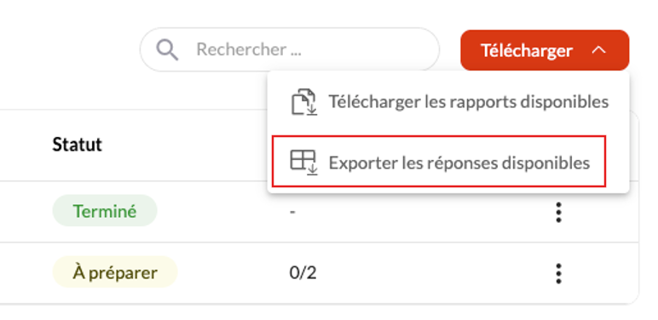Image resolution: width=658 pixels, height=320 pixels.
Task: Collapse the Télécharger dropdown via its chevron
Action: click(599, 50)
